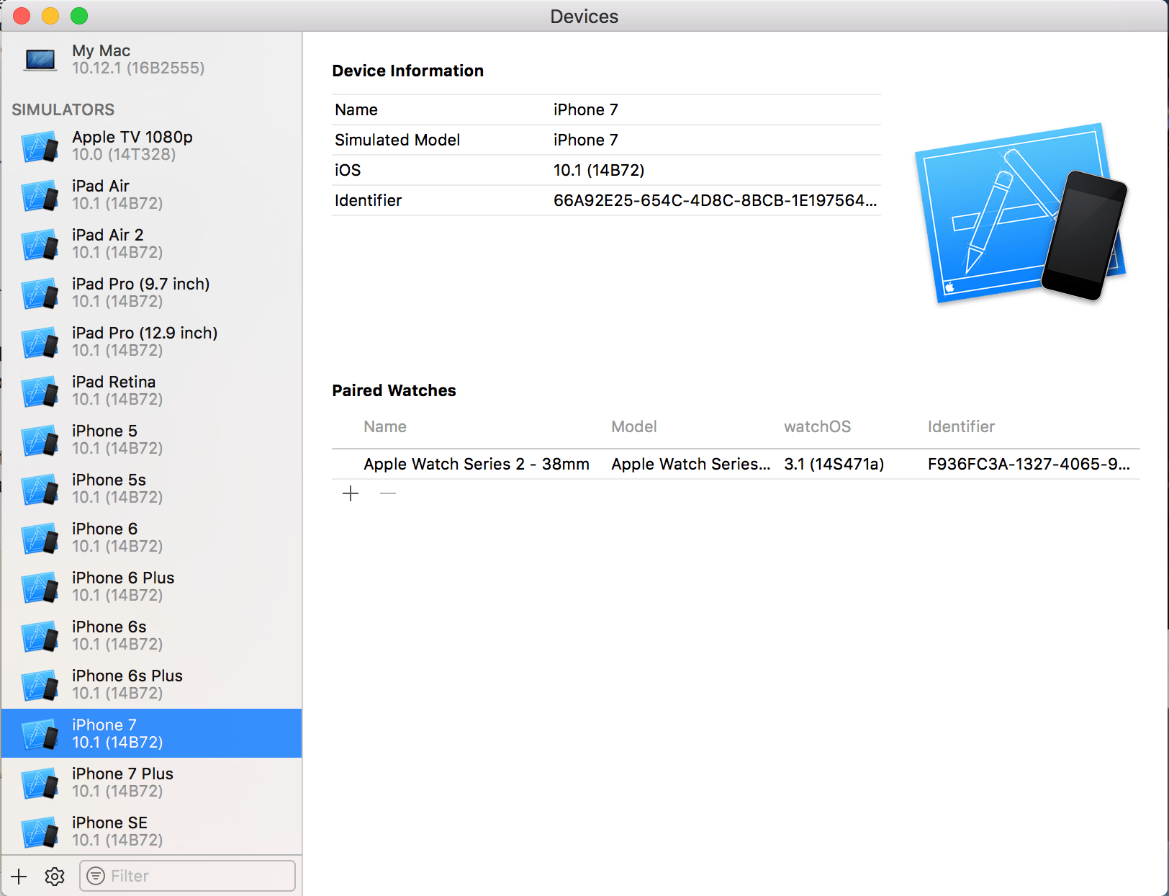Click the iPad Retina simulator icon

(x=40, y=391)
